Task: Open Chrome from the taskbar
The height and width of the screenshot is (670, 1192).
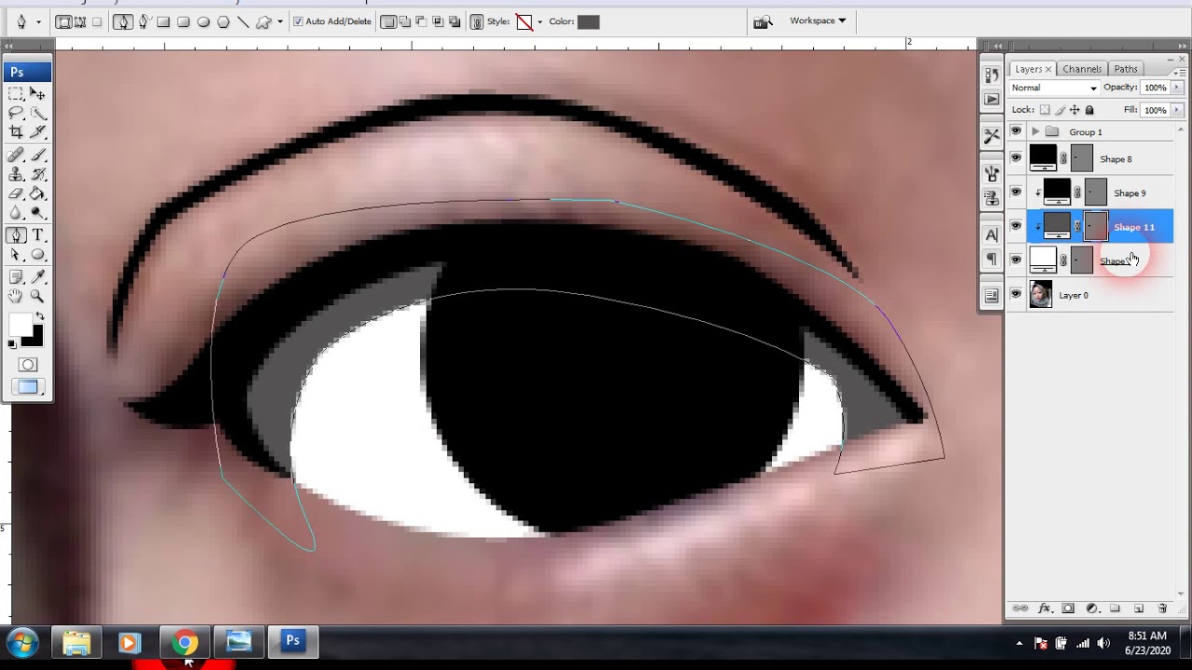Action: pos(184,643)
